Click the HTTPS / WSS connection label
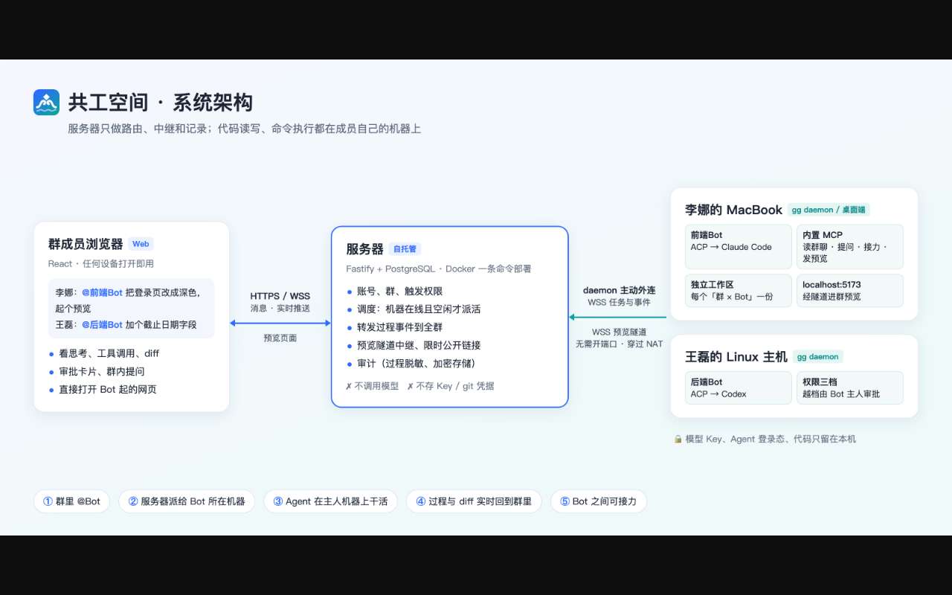Image resolution: width=952 pixels, height=595 pixels. pos(280,296)
